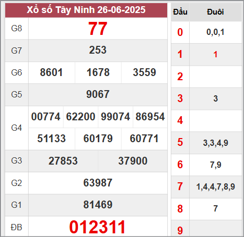Click the G4 number 51133
The width and height of the screenshot is (244, 237).
[x=52, y=139]
